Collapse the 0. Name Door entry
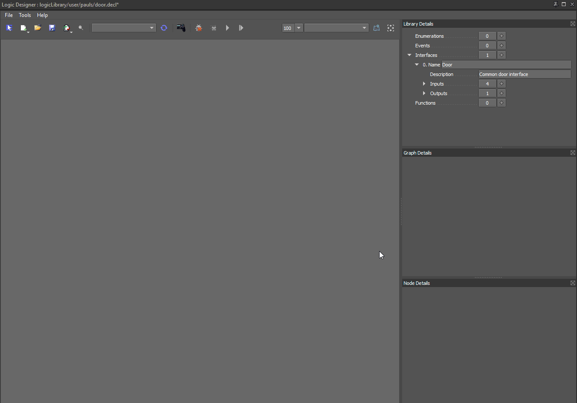Screen dimensions: 577x403 pyautogui.click(x=417, y=65)
